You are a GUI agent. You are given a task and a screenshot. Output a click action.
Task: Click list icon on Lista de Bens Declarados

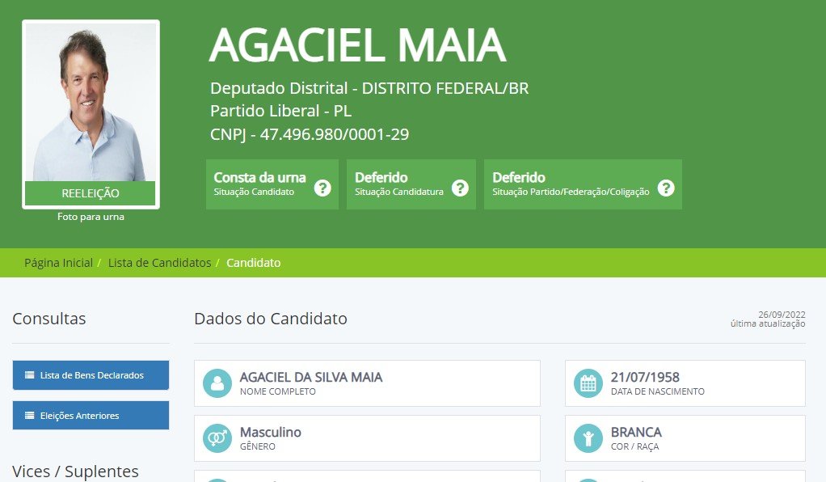pyautogui.click(x=29, y=375)
